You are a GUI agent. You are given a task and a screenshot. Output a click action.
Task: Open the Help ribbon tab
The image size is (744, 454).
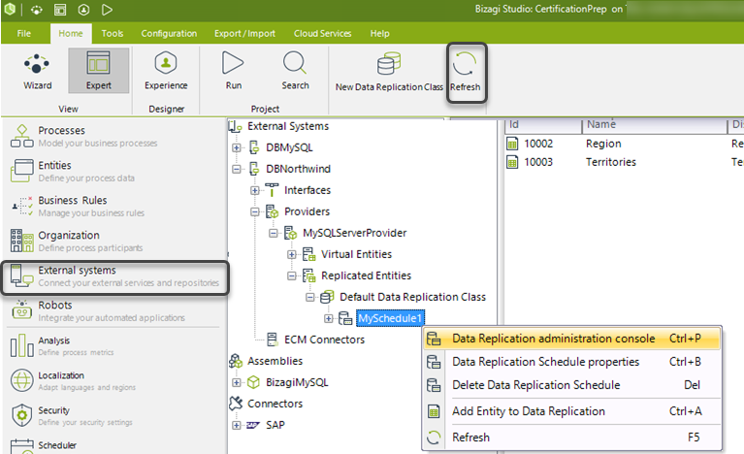(x=379, y=34)
